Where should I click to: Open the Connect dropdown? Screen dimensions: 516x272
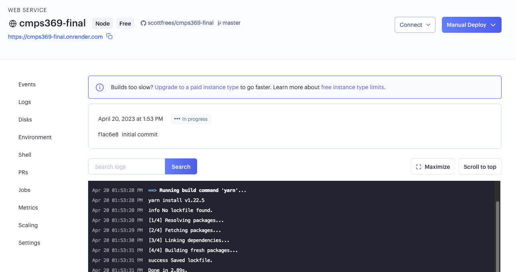415,25
